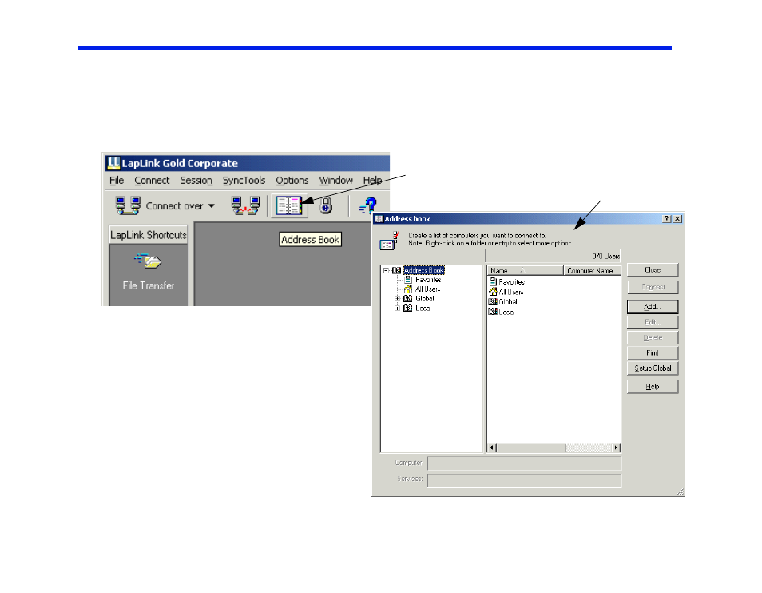Click right arrow of horizontal scrollbar

click(616, 448)
